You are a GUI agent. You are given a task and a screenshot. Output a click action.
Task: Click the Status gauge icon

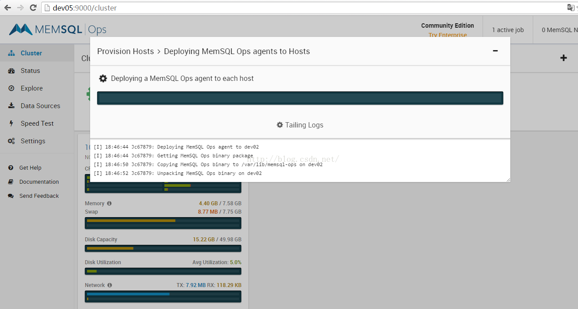point(11,70)
